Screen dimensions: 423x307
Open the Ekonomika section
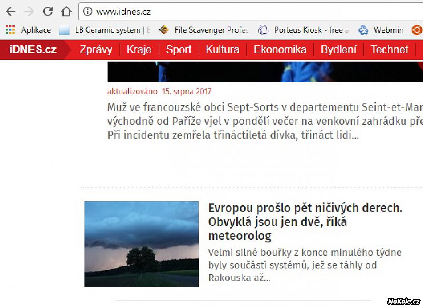coord(280,49)
